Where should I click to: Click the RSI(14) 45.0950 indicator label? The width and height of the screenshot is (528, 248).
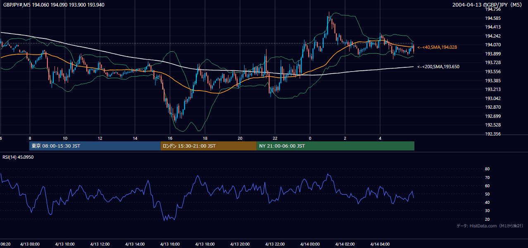(x=18, y=157)
